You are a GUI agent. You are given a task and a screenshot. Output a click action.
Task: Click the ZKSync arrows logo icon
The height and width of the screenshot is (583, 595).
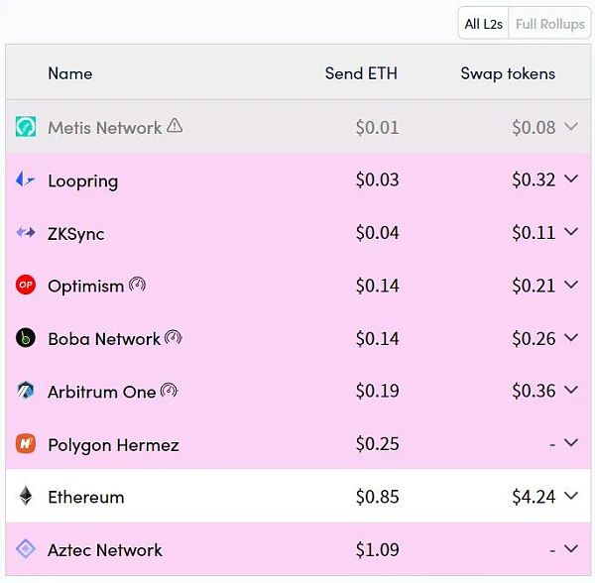26,233
